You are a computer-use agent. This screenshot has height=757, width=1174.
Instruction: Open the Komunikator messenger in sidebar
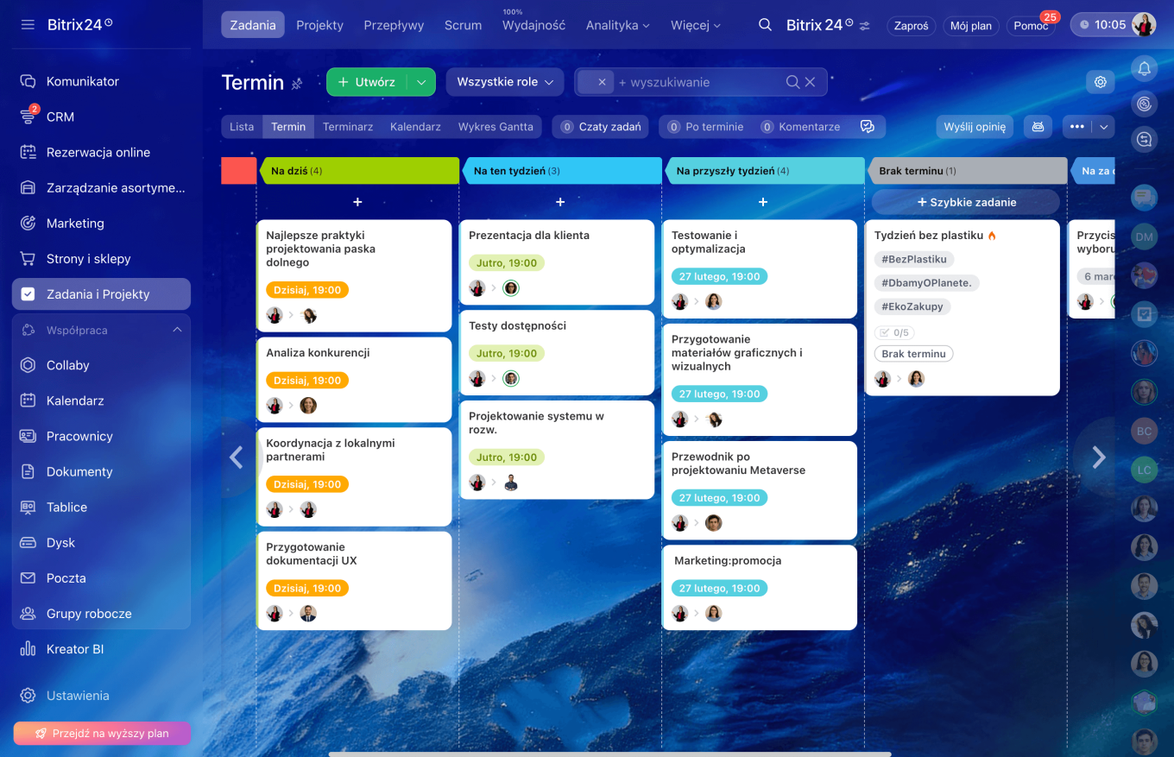pyautogui.click(x=82, y=81)
